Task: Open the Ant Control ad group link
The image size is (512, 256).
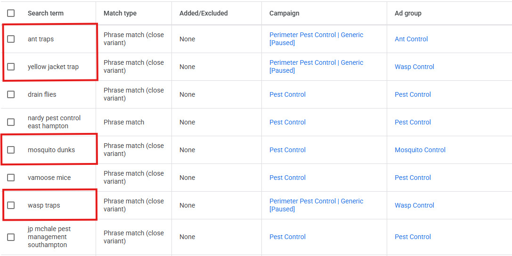Action: click(411, 39)
